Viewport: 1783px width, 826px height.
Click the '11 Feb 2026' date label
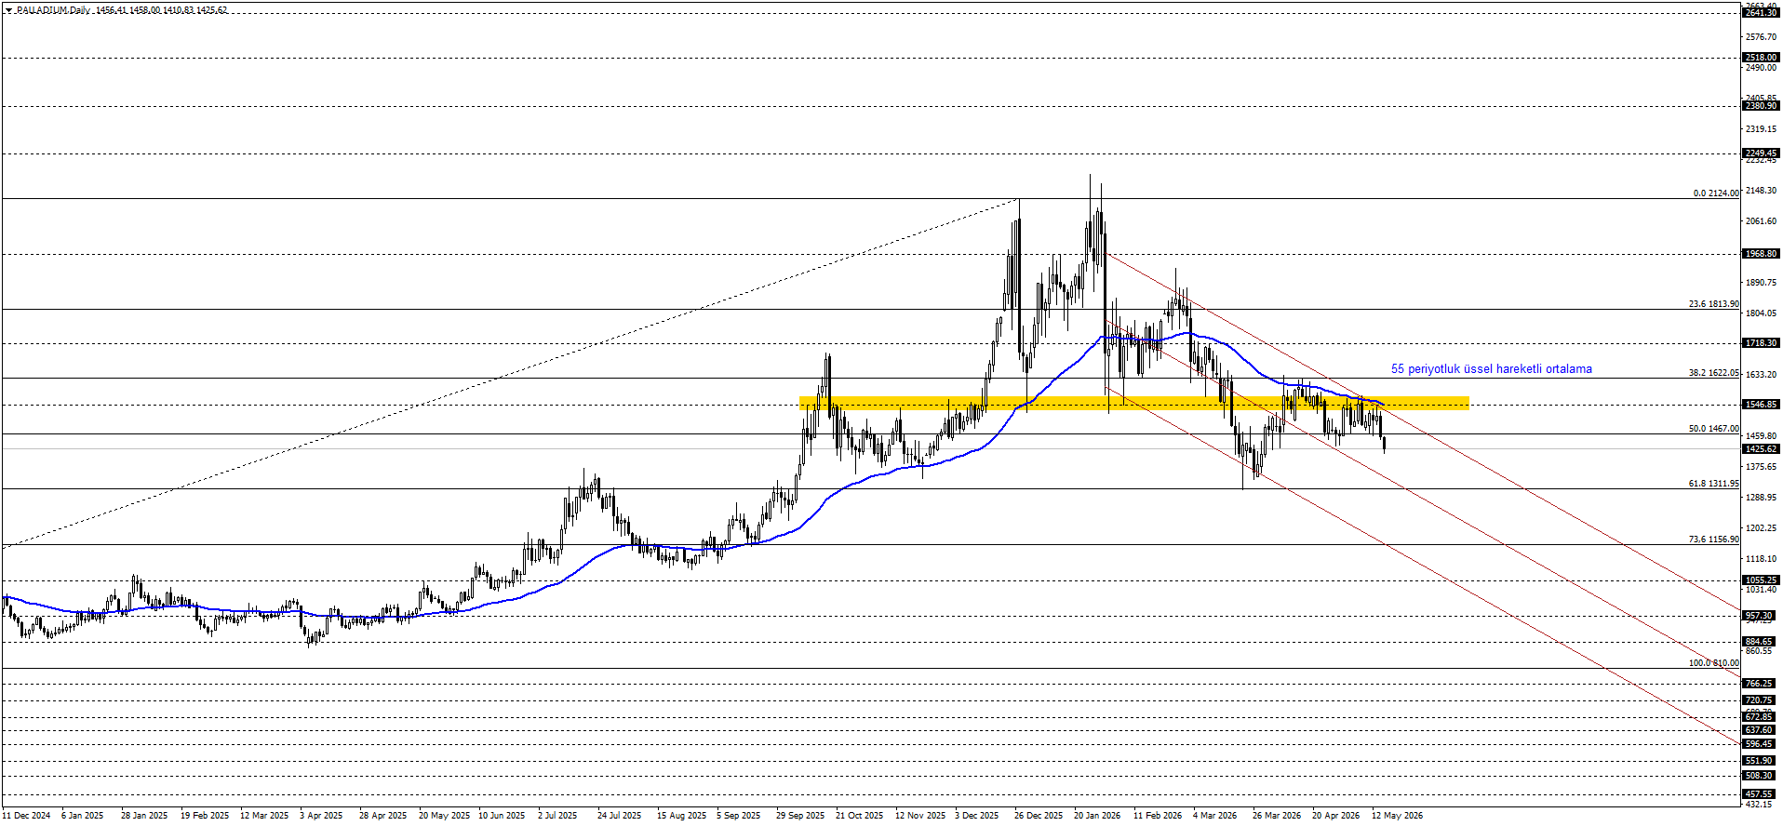click(1158, 816)
